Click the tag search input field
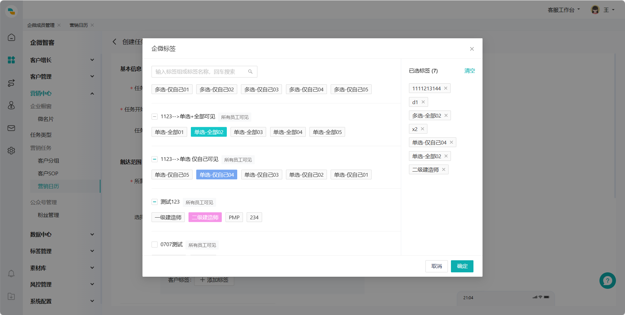The image size is (625, 315). click(204, 72)
